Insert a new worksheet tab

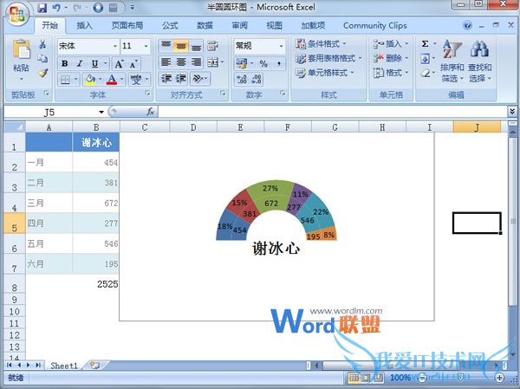pyautogui.click(x=94, y=366)
